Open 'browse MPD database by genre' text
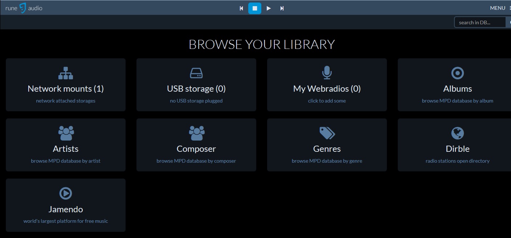This screenshot has height=238, width=511. [x=327, y=161]
